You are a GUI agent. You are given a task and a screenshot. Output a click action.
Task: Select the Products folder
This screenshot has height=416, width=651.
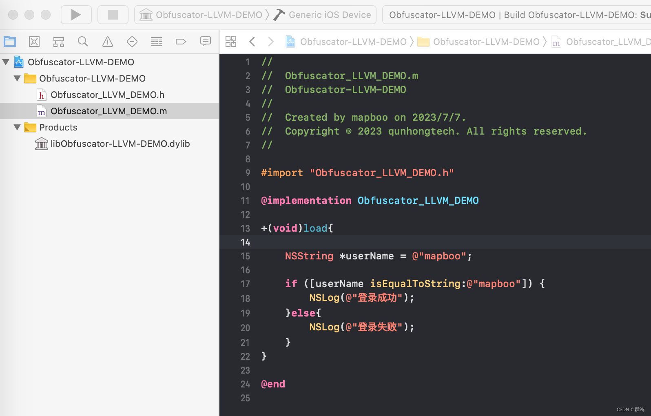58,127
